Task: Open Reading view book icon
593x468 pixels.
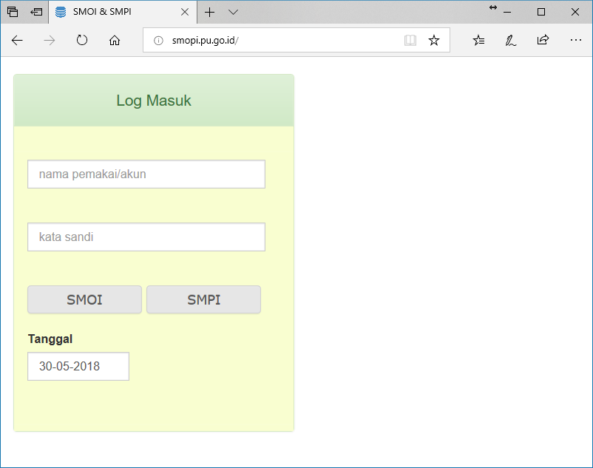Action: click(410, 41)
